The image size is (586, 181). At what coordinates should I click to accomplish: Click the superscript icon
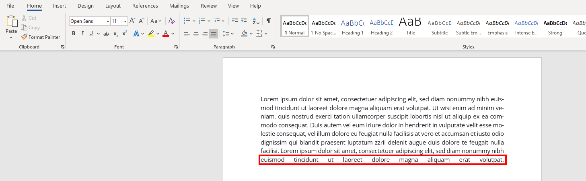(x=125, y=34)
